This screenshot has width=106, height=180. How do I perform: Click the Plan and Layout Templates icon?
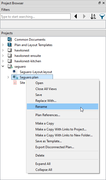coord(10,45)
